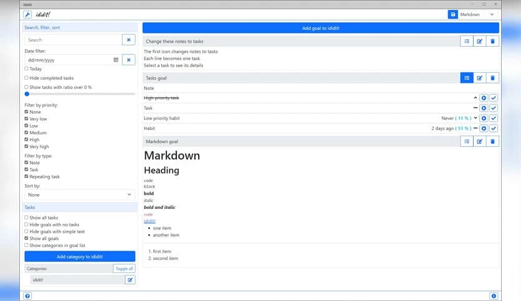This screenshot has width=521, height=301.
Task: Open settings via the wrench icon
Action: tap(27, 14)
